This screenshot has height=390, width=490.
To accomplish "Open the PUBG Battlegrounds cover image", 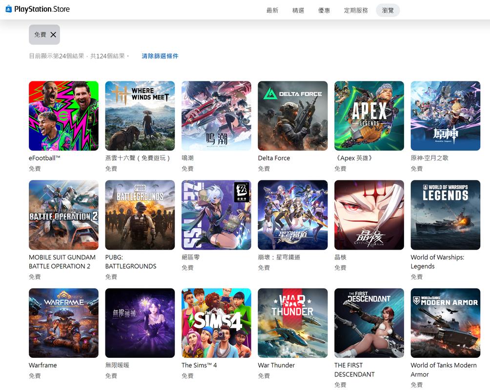I will tap(140, 215).
